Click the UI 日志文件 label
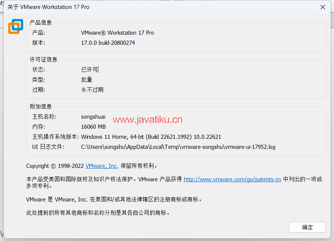This screenshot has width=334, height=241. tap(48, 147)
